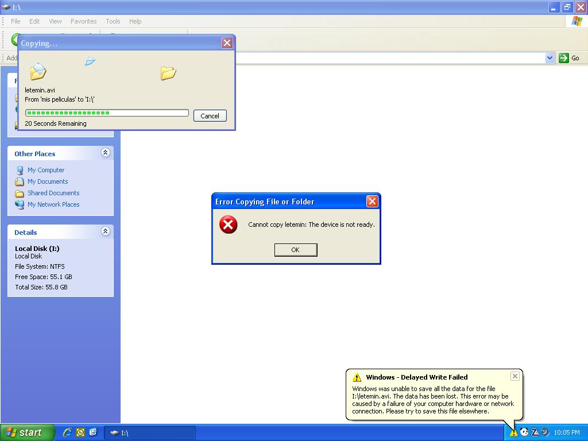
Task: Open My Network Places link
Action: tap(53, 204)
